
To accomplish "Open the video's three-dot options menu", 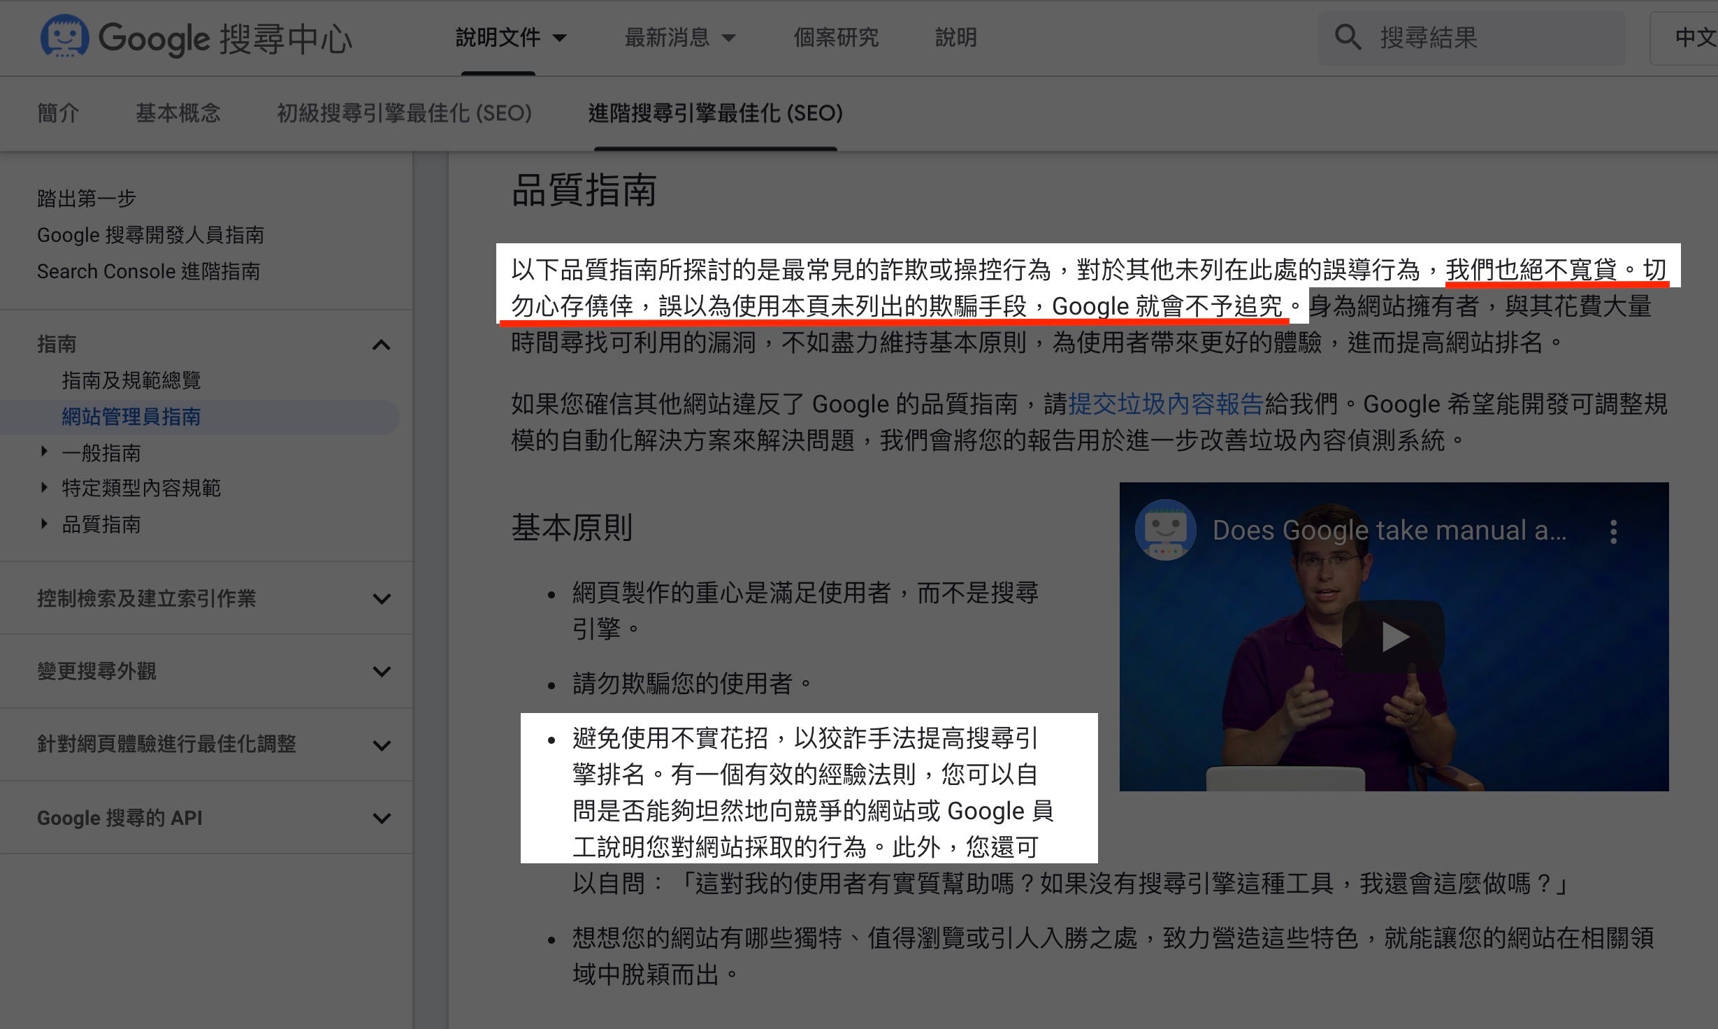I will [x=1613, y=531].
